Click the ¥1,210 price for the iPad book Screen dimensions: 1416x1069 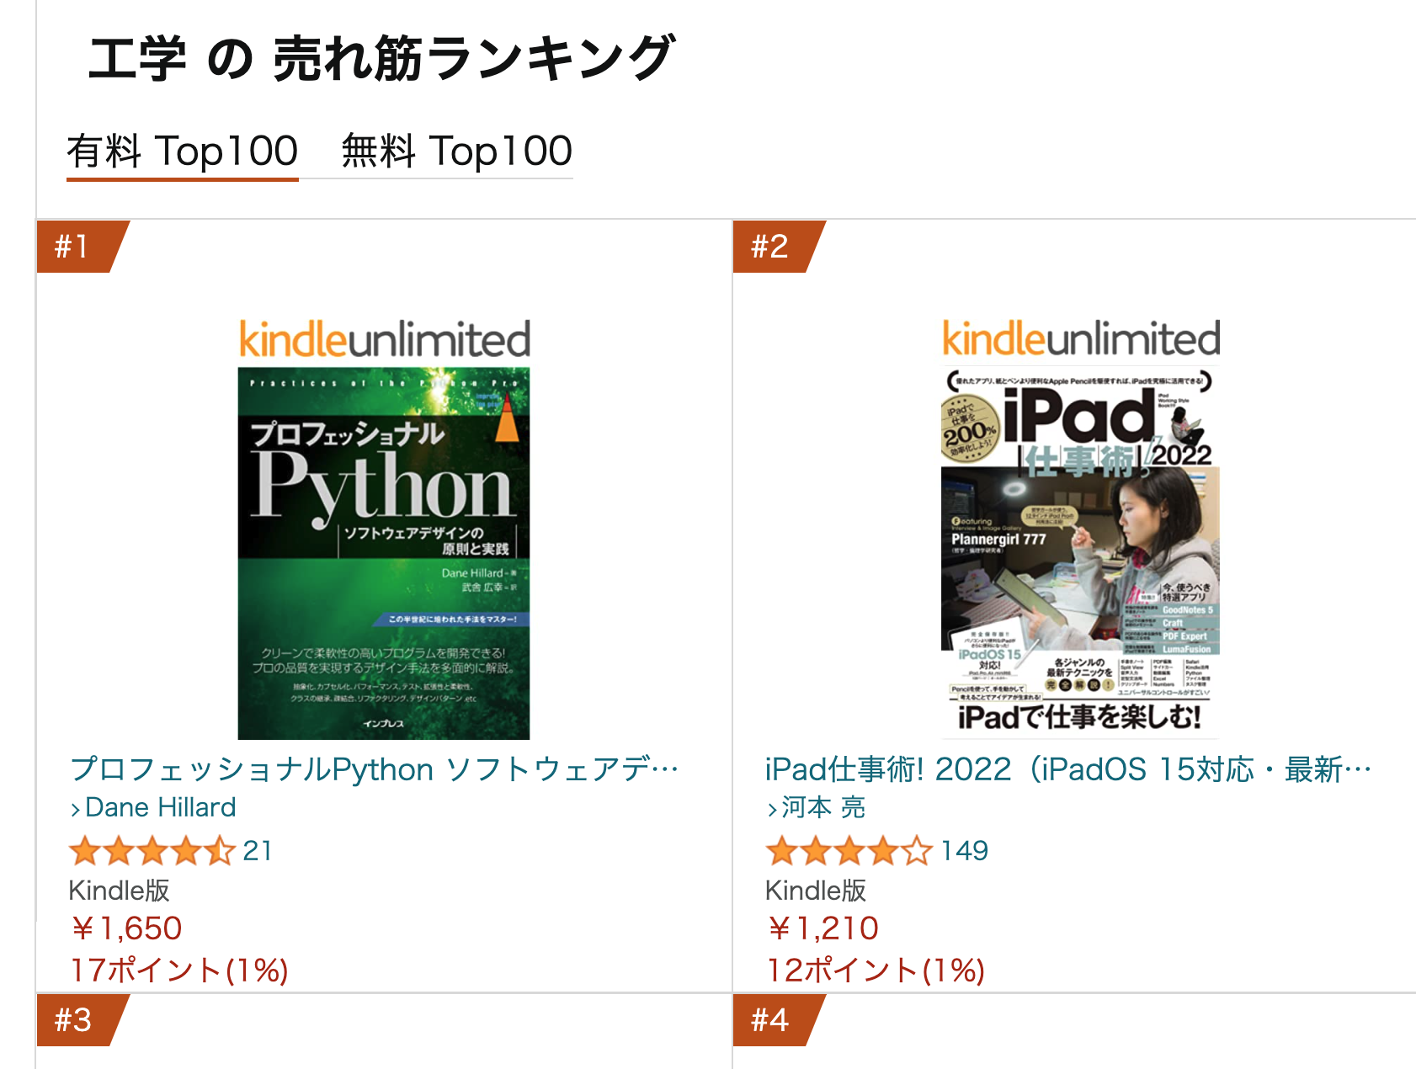click(x=823, y=928)
